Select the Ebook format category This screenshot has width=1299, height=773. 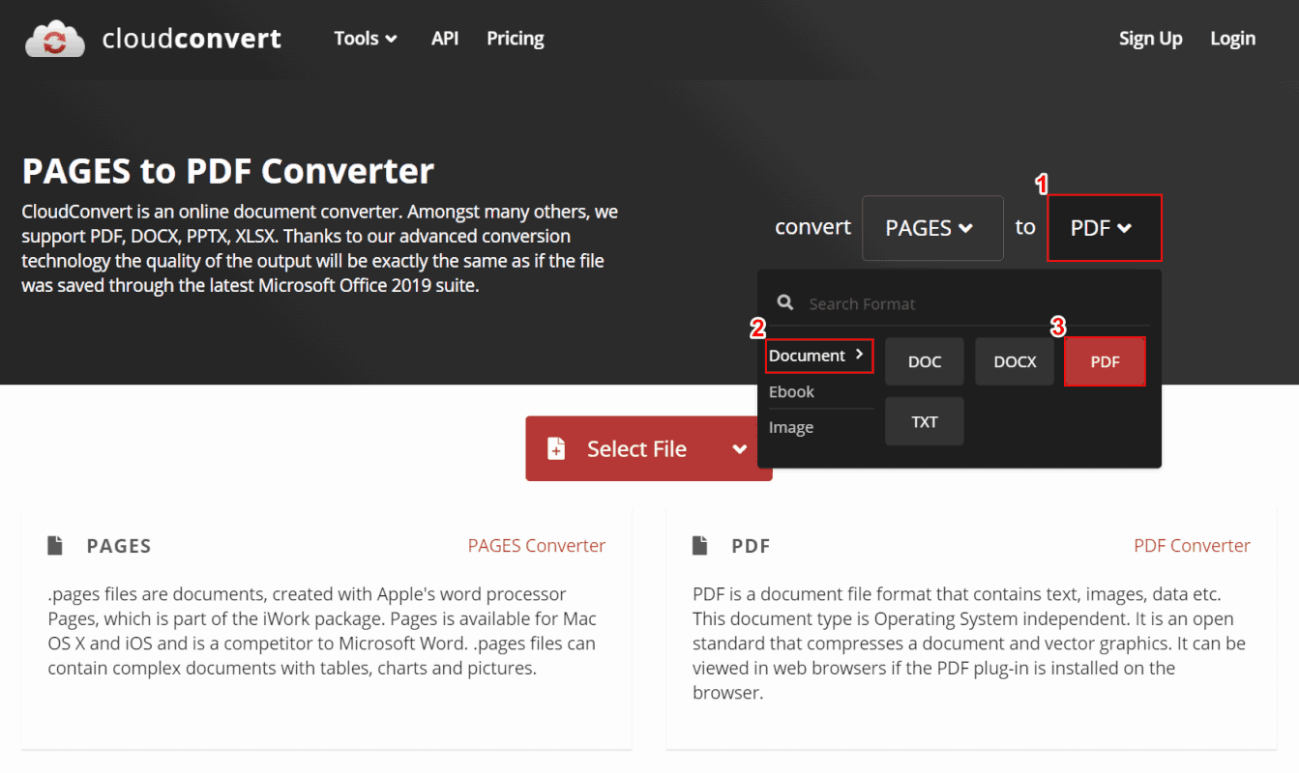[x=791, y=391]
